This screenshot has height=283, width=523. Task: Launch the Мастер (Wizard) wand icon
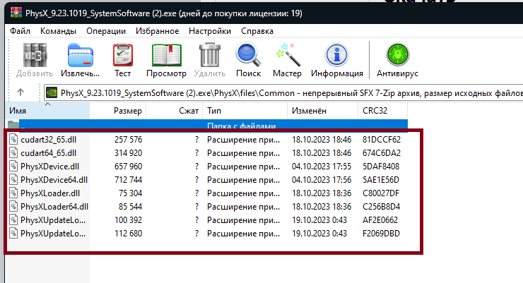(287, 55)
